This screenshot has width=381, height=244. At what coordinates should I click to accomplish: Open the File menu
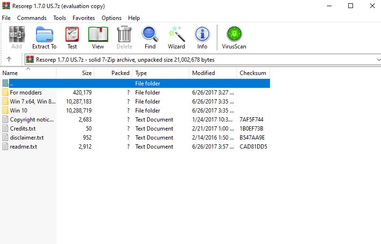click(6, 18)
